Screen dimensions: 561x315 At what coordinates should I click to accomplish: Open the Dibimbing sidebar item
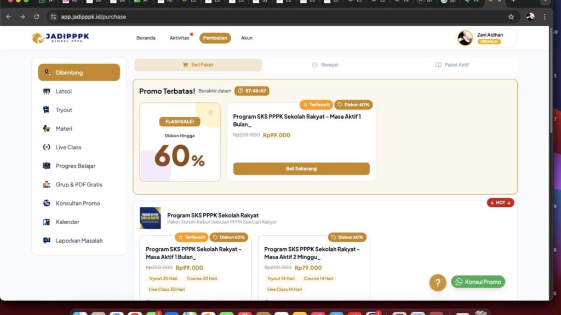coord(79,72)
